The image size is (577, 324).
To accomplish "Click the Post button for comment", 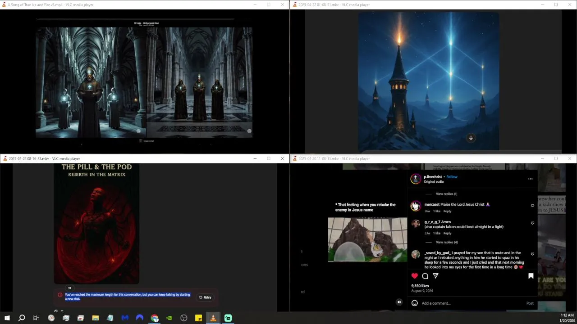I will 530,303.
